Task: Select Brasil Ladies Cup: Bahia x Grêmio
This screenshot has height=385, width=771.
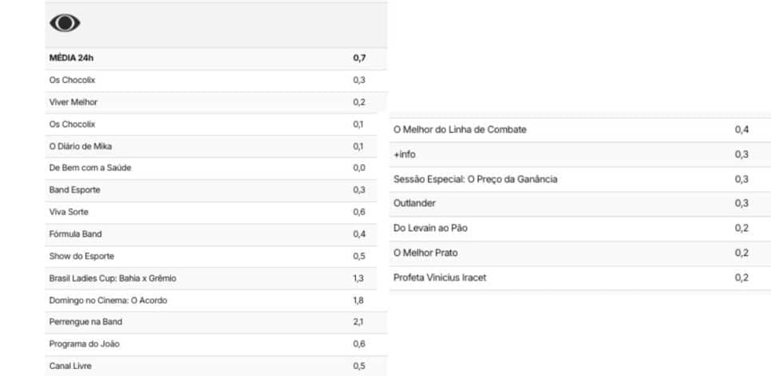Action: [x=215, y=278]
